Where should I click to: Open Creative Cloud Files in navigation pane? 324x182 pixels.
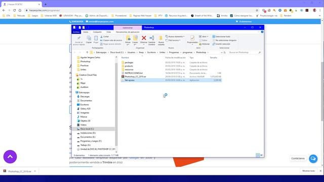click(x=88, y=75)
